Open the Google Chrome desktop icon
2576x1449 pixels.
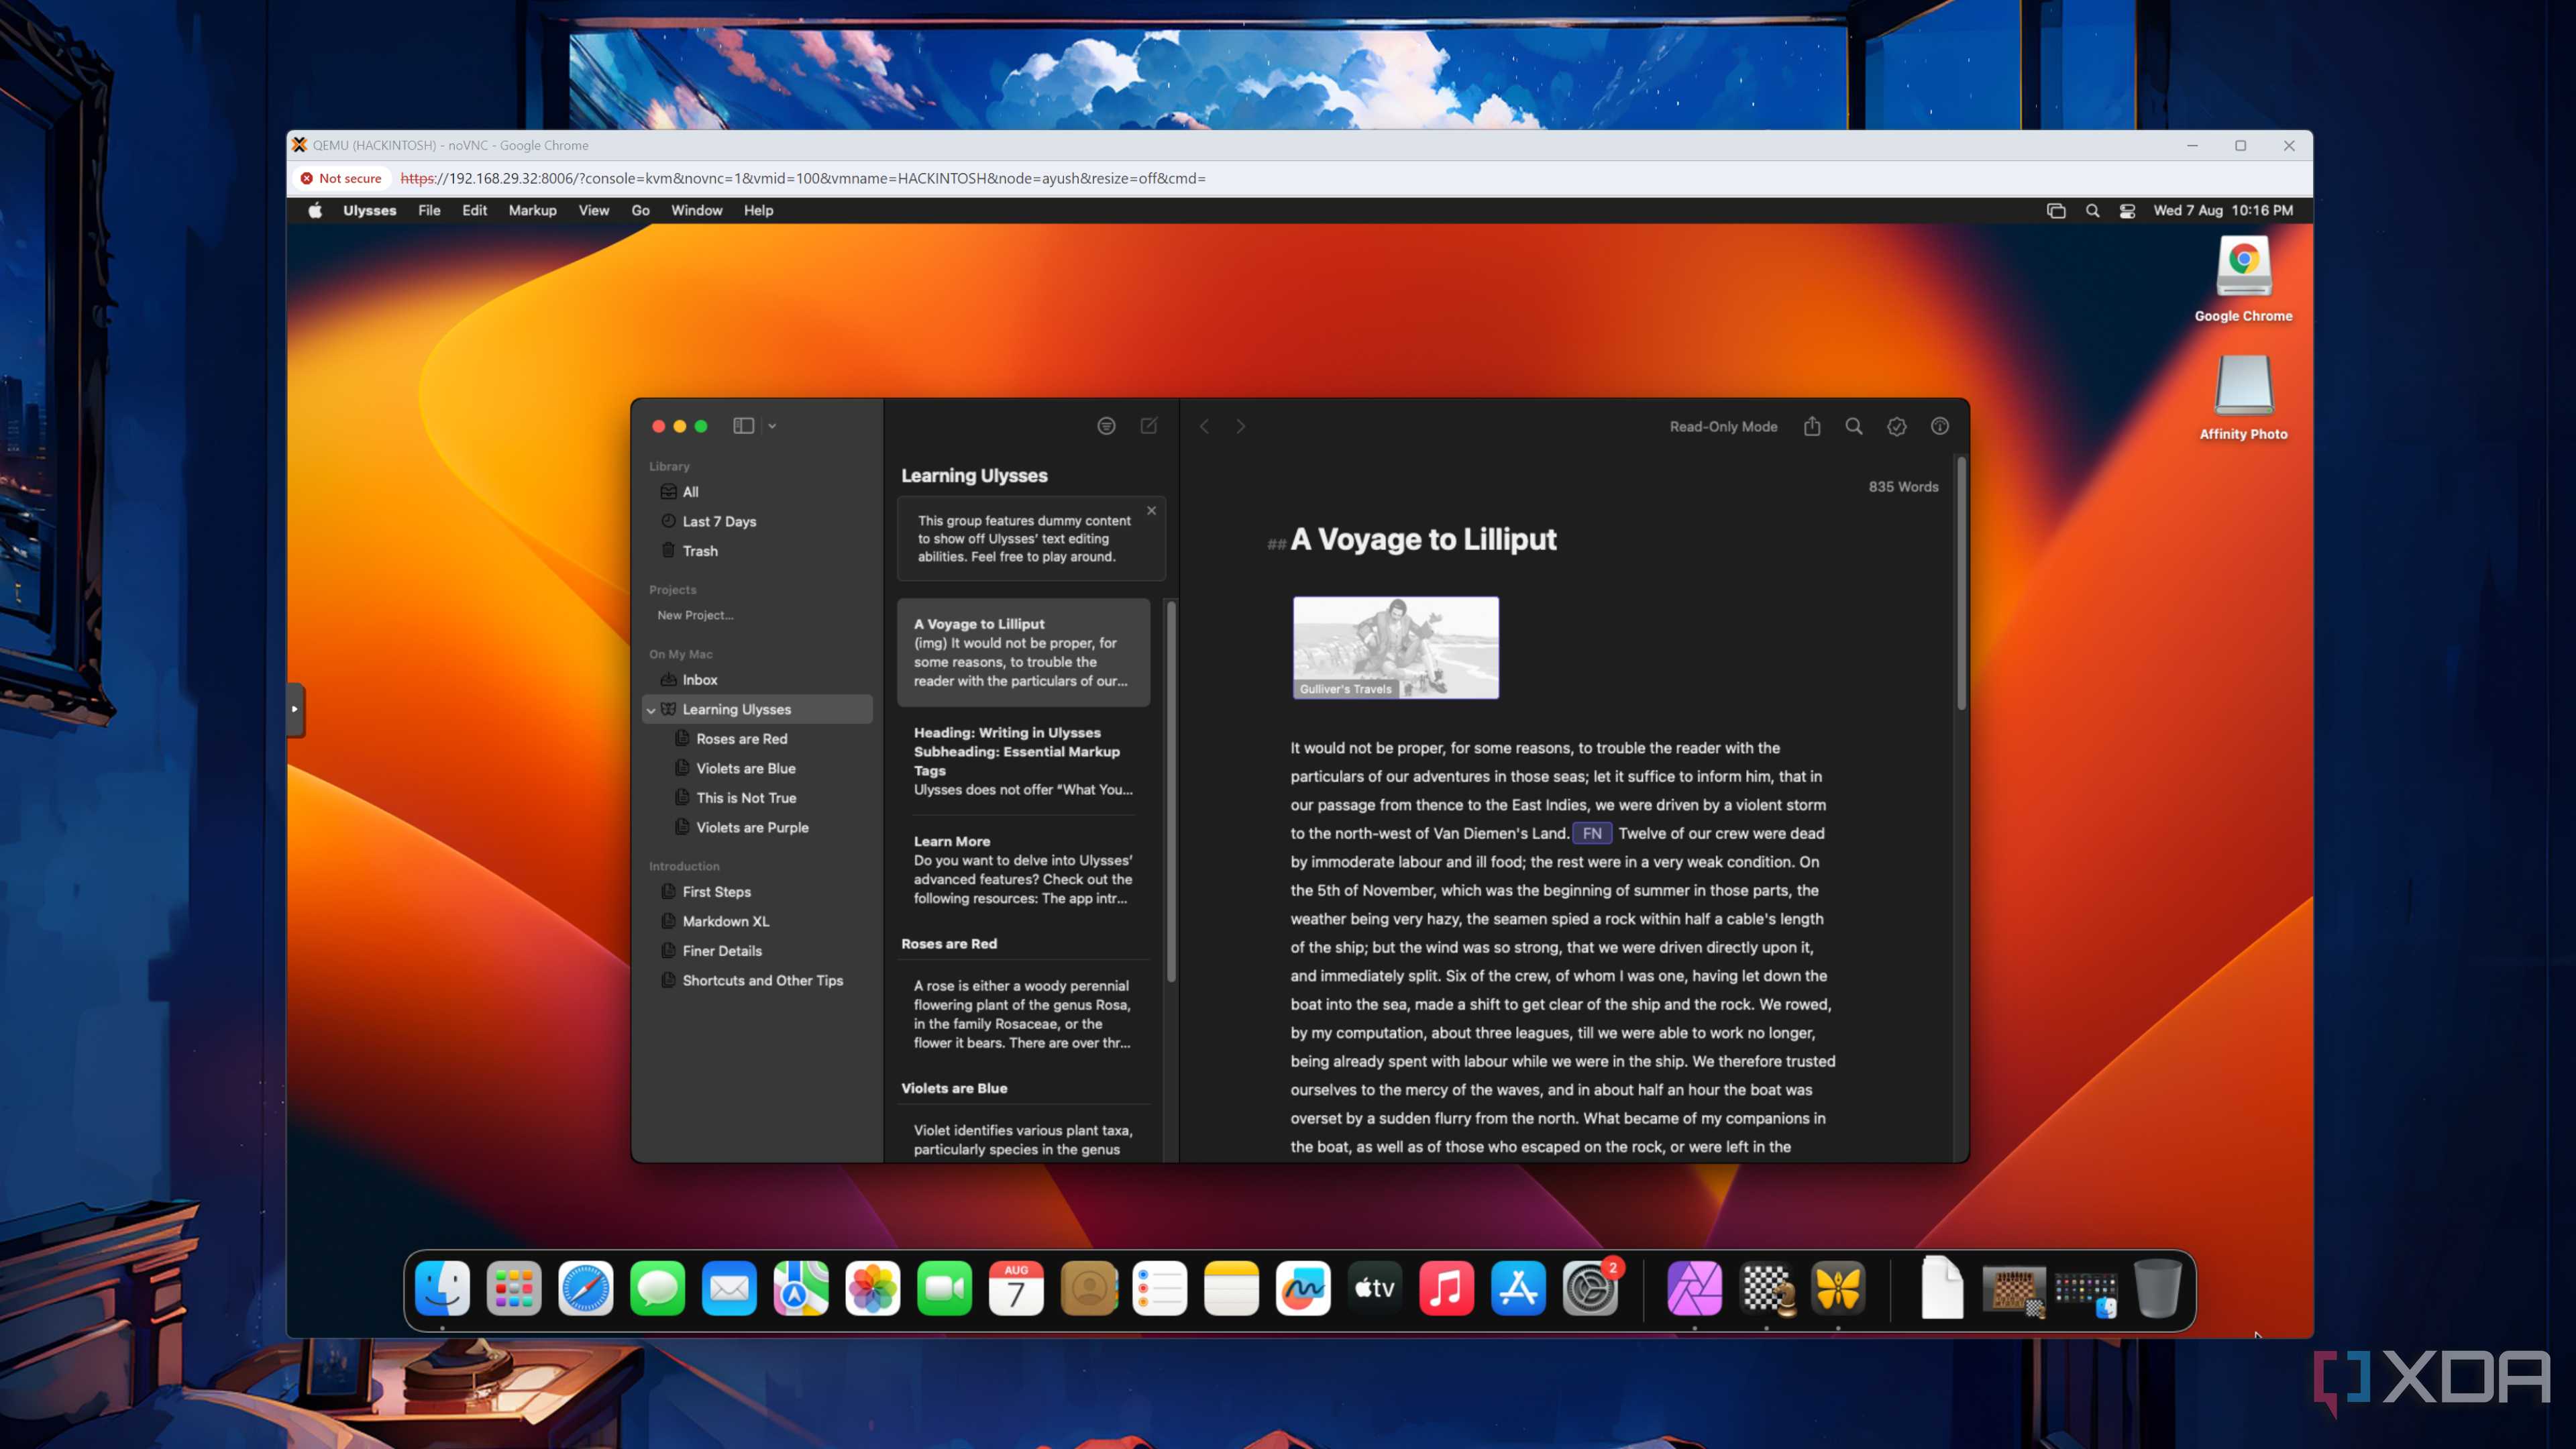point(2243,280)
